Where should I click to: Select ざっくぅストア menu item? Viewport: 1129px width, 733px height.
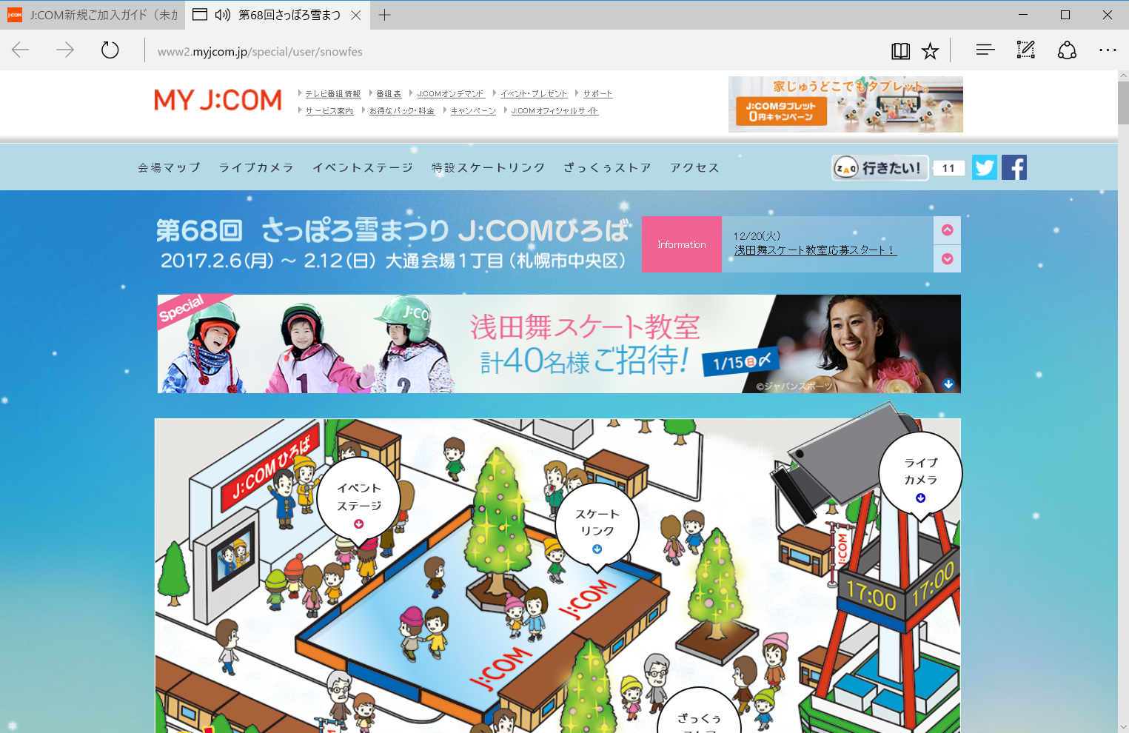(x=608, y=167)
